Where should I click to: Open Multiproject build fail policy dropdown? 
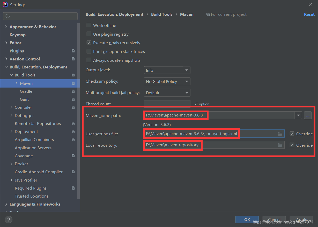(x=167, y=93)
